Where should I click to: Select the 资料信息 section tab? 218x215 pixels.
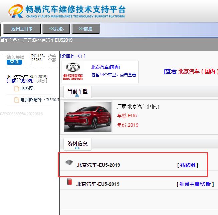(x=77, y=144)
